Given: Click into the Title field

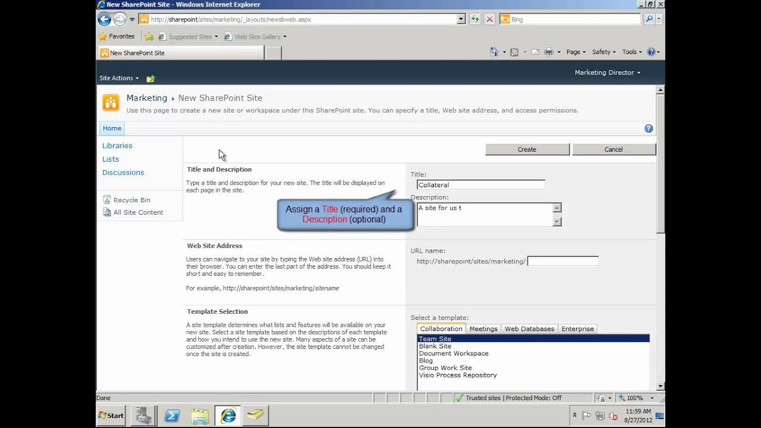Looking at the screenshot, I should click(480, 185).
